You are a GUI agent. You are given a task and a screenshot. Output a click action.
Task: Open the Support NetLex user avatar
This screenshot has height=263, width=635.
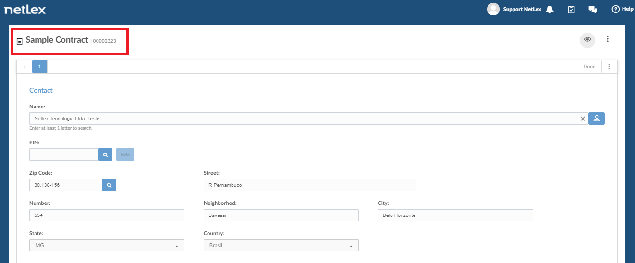(x=493, y=9)
